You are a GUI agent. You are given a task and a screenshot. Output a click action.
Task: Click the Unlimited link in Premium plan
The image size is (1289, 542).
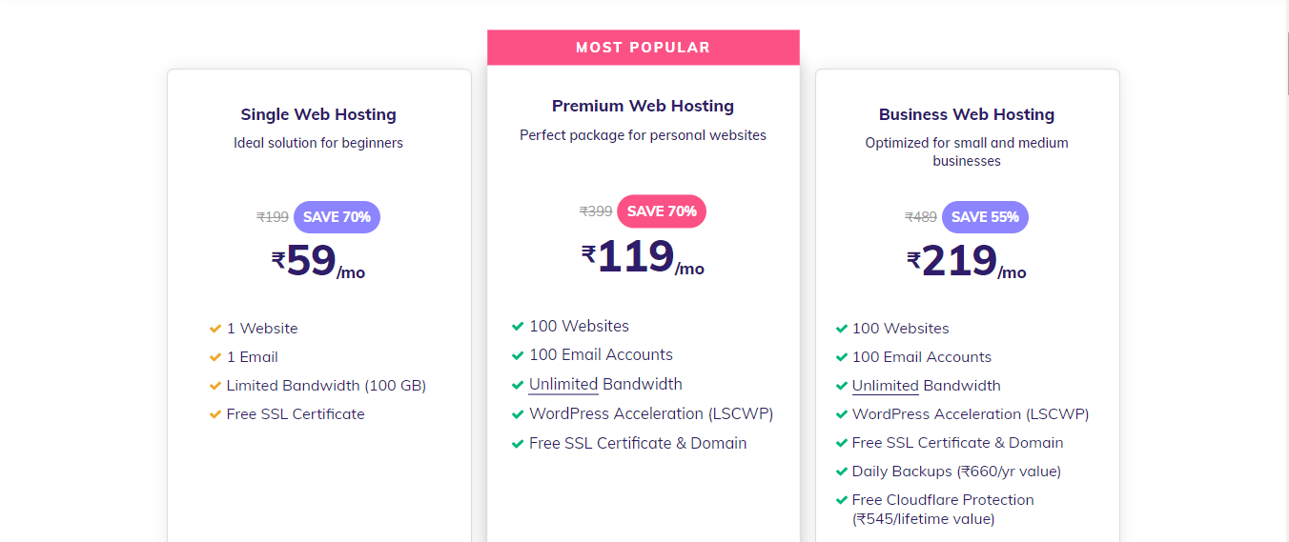pos(563,385)
